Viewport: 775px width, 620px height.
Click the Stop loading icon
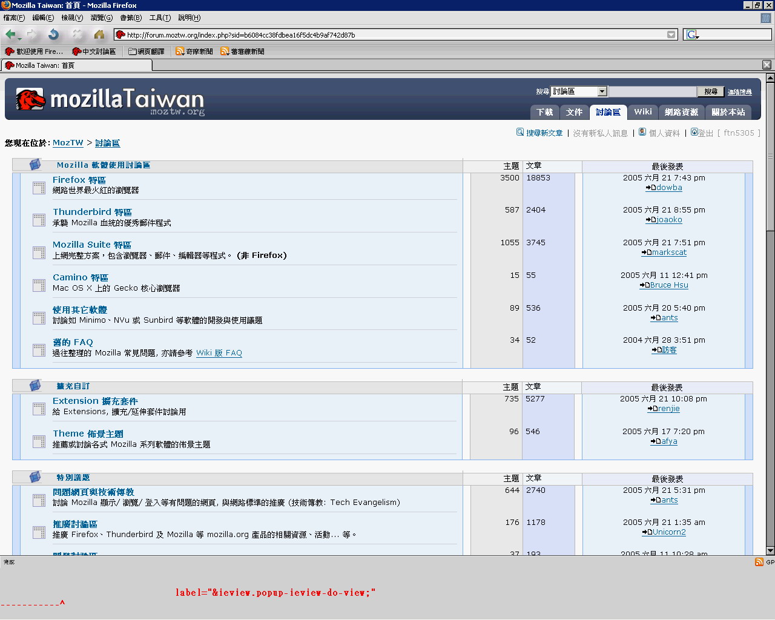click(77, 35)
